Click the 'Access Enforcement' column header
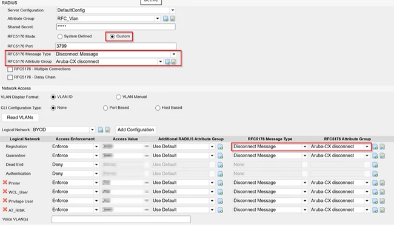The image size is (394, 225). (75, 139)
